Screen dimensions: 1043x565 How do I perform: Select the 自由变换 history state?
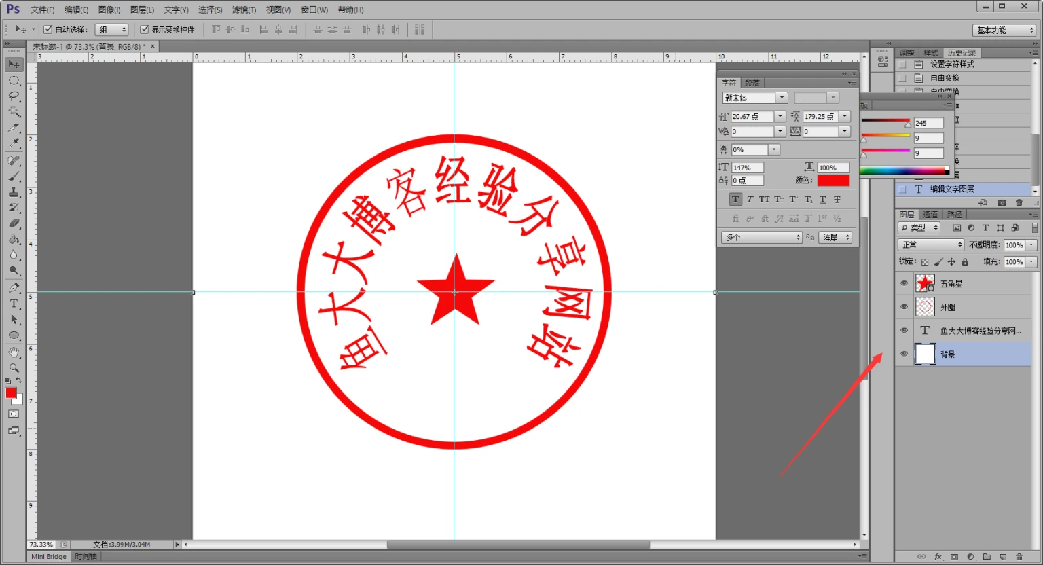click(x=945, y=78)
